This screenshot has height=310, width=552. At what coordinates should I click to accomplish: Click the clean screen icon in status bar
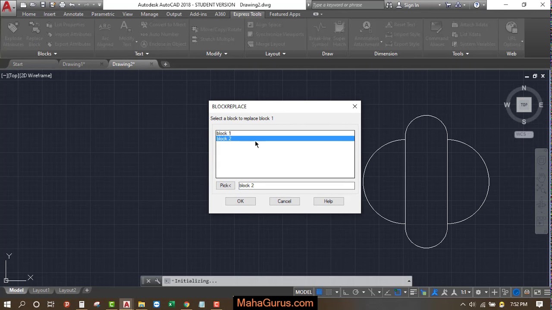tap(538, 292)
